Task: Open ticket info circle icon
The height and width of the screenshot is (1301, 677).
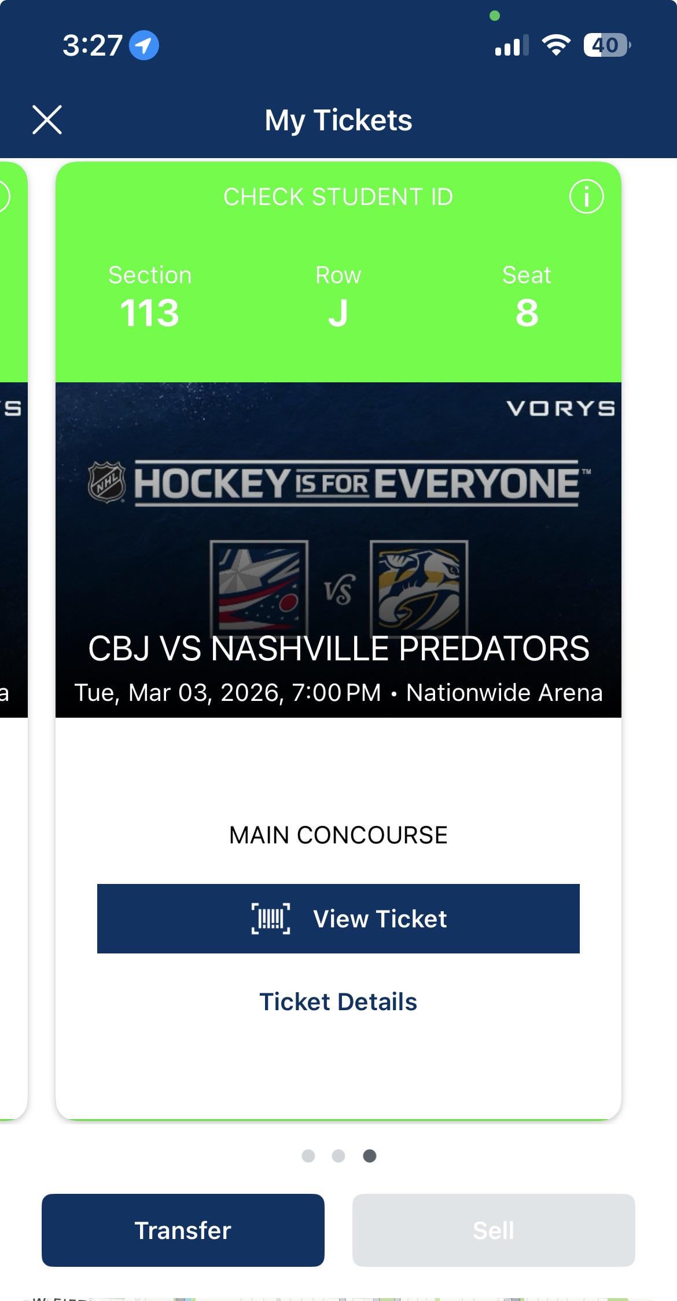Action: tap(586, 197)
